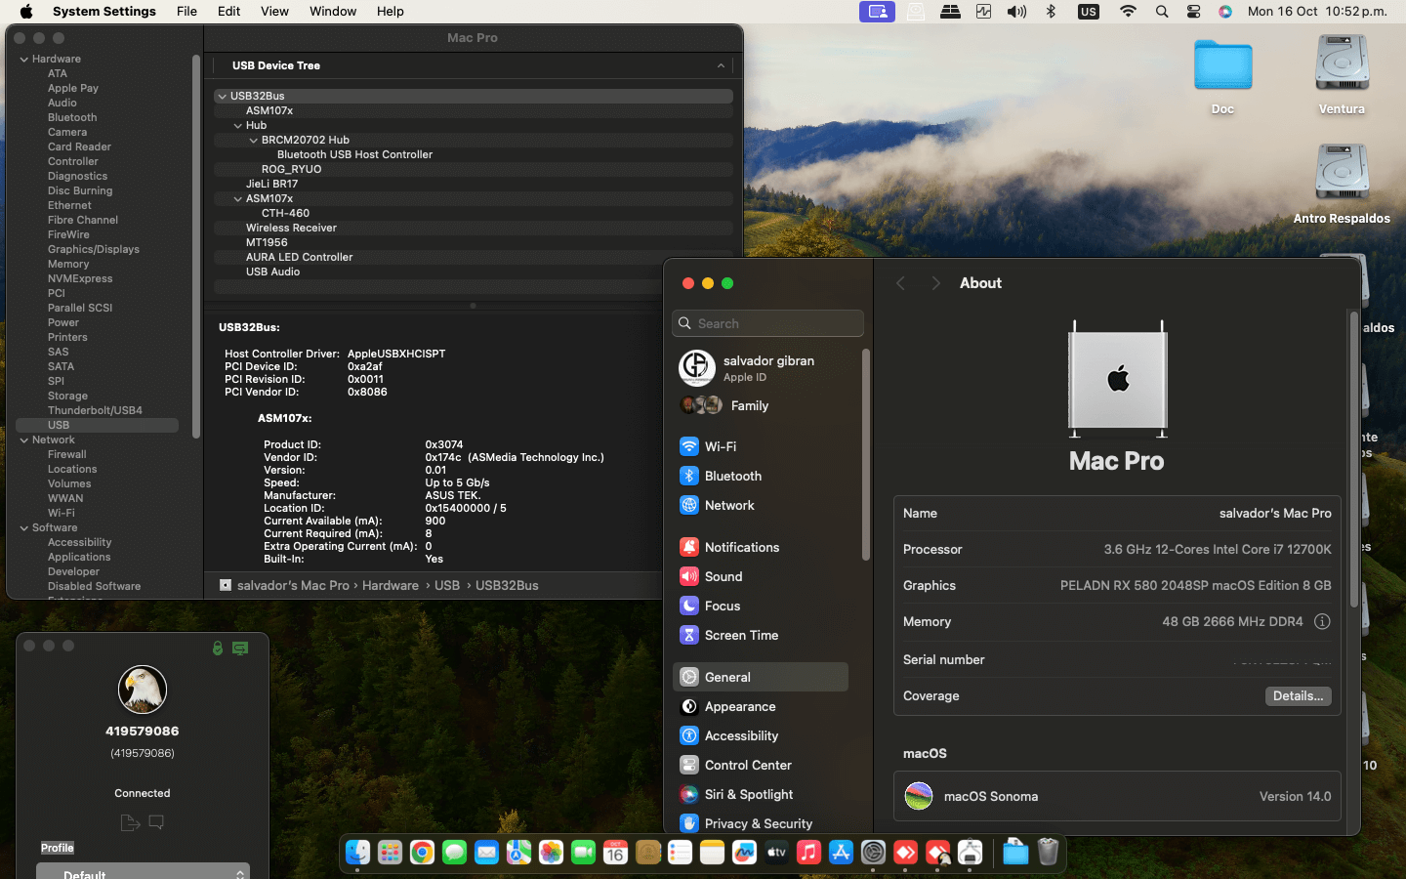Launch Google Chrome from the Dock
This screenshot has width=1406, height=879.
tap(422, 853)
